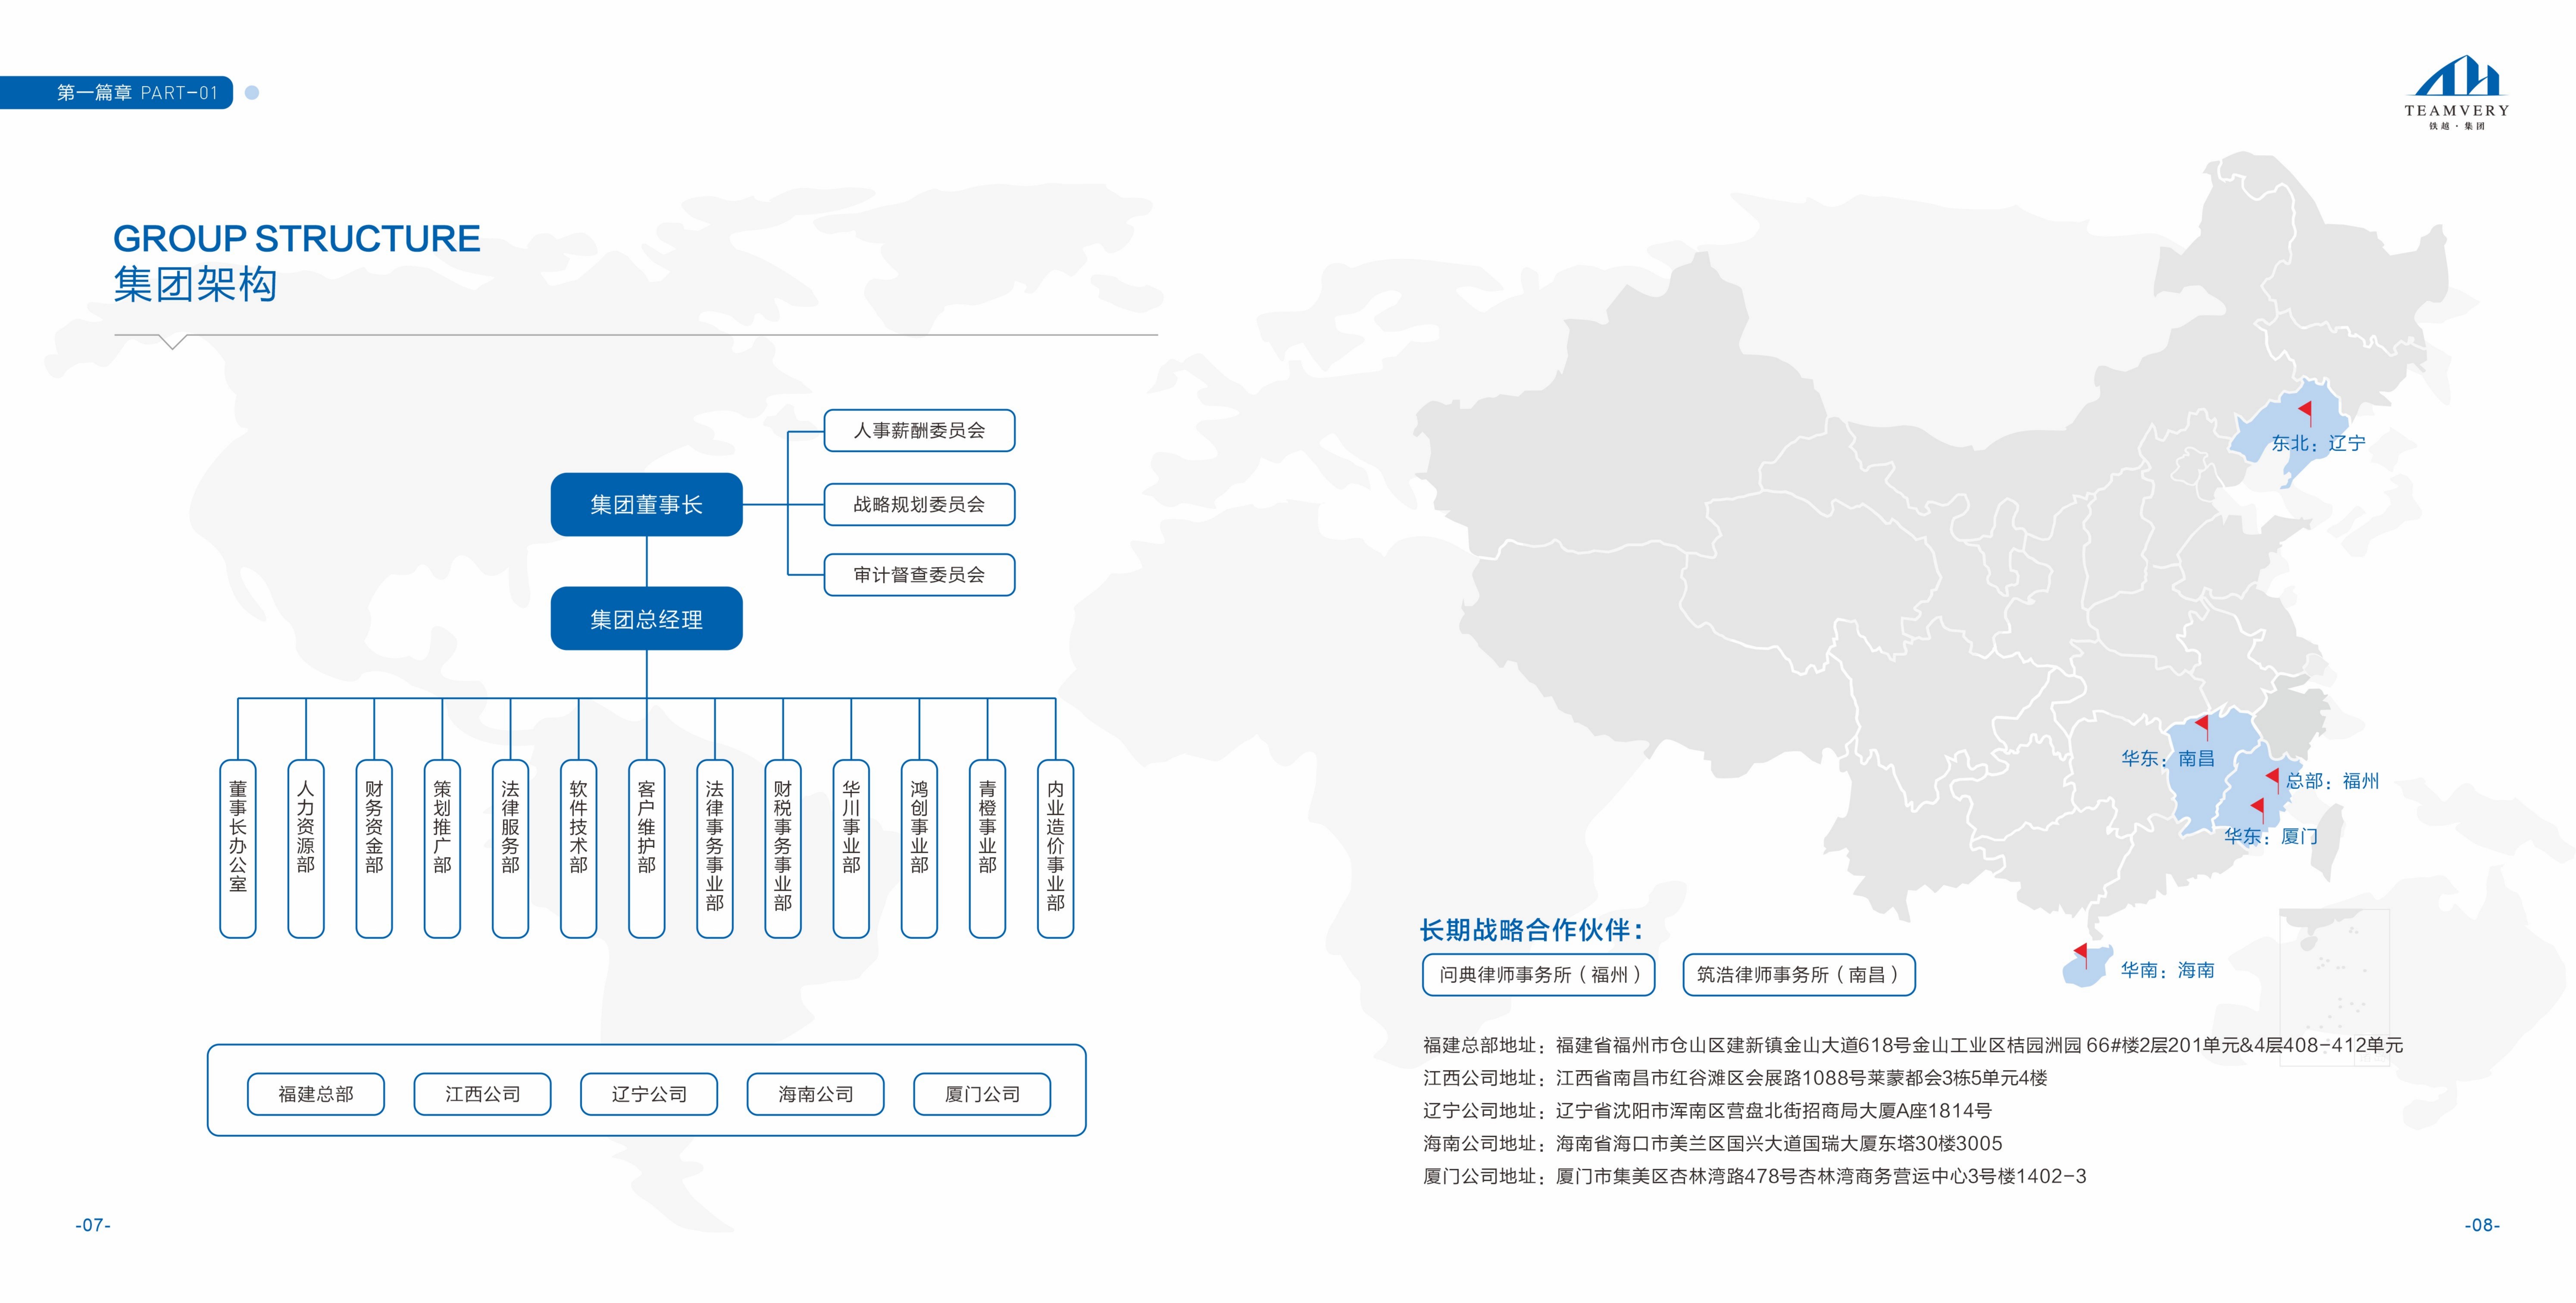
Task: Select the 海南公司 button
Action: click(816, 1094)
